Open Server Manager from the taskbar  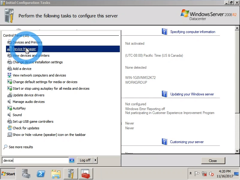coord(26,174)
